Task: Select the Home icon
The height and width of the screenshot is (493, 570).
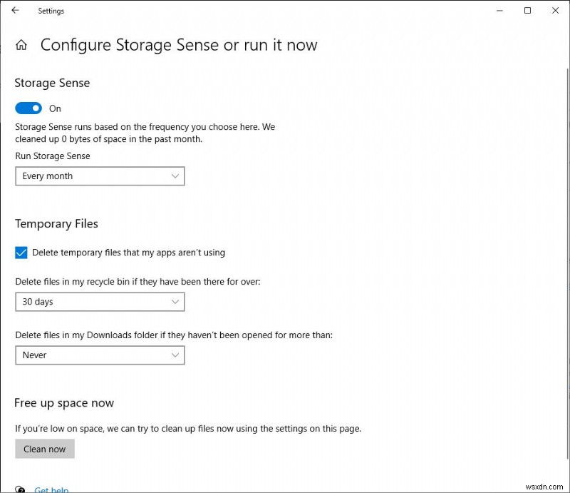Action: [x=21, y=44]
